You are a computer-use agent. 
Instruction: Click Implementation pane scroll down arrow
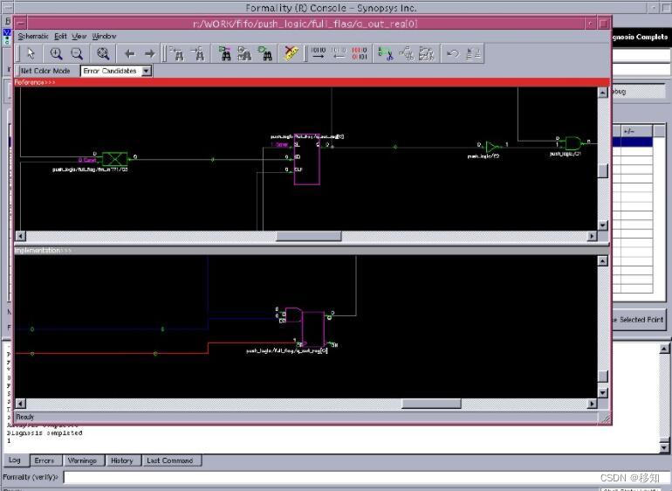[x=603, y=393]
